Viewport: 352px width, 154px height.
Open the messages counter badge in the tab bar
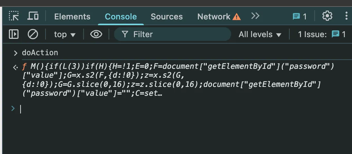tap(300, 17)
